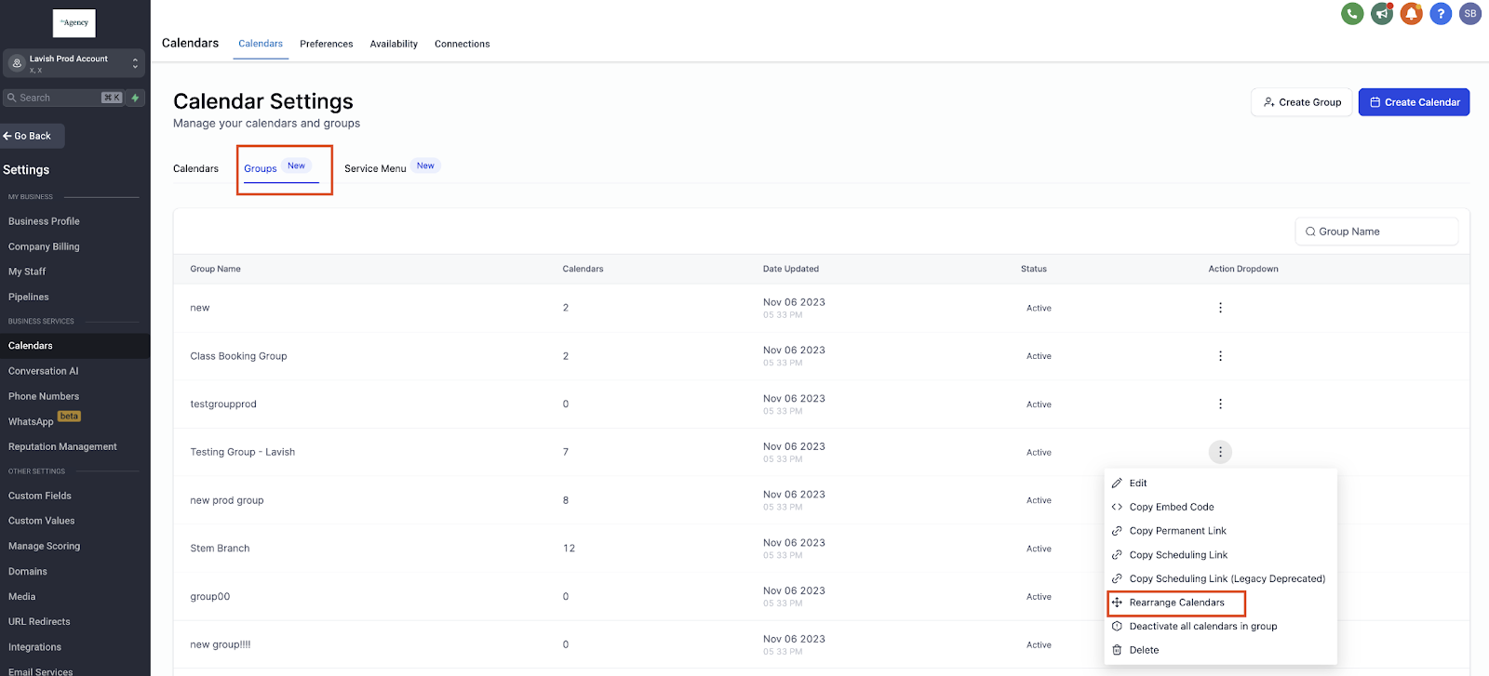This screenshot has width=1489, height=676.
Task: Open the orange bell notifications icon
Action: point(1412,14)
